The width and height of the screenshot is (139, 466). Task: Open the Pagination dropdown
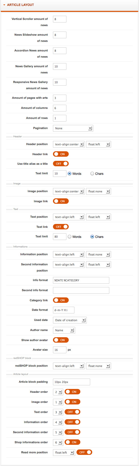[73, 128]
